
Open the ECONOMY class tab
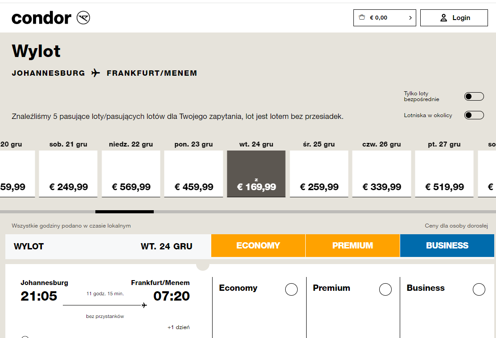[x=258, y=246]
